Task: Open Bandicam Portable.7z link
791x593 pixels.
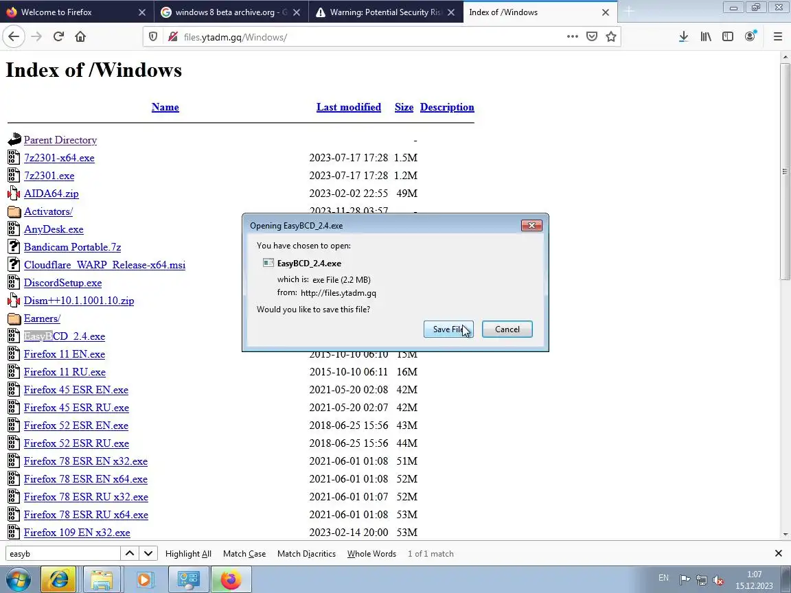Action: 72,247
